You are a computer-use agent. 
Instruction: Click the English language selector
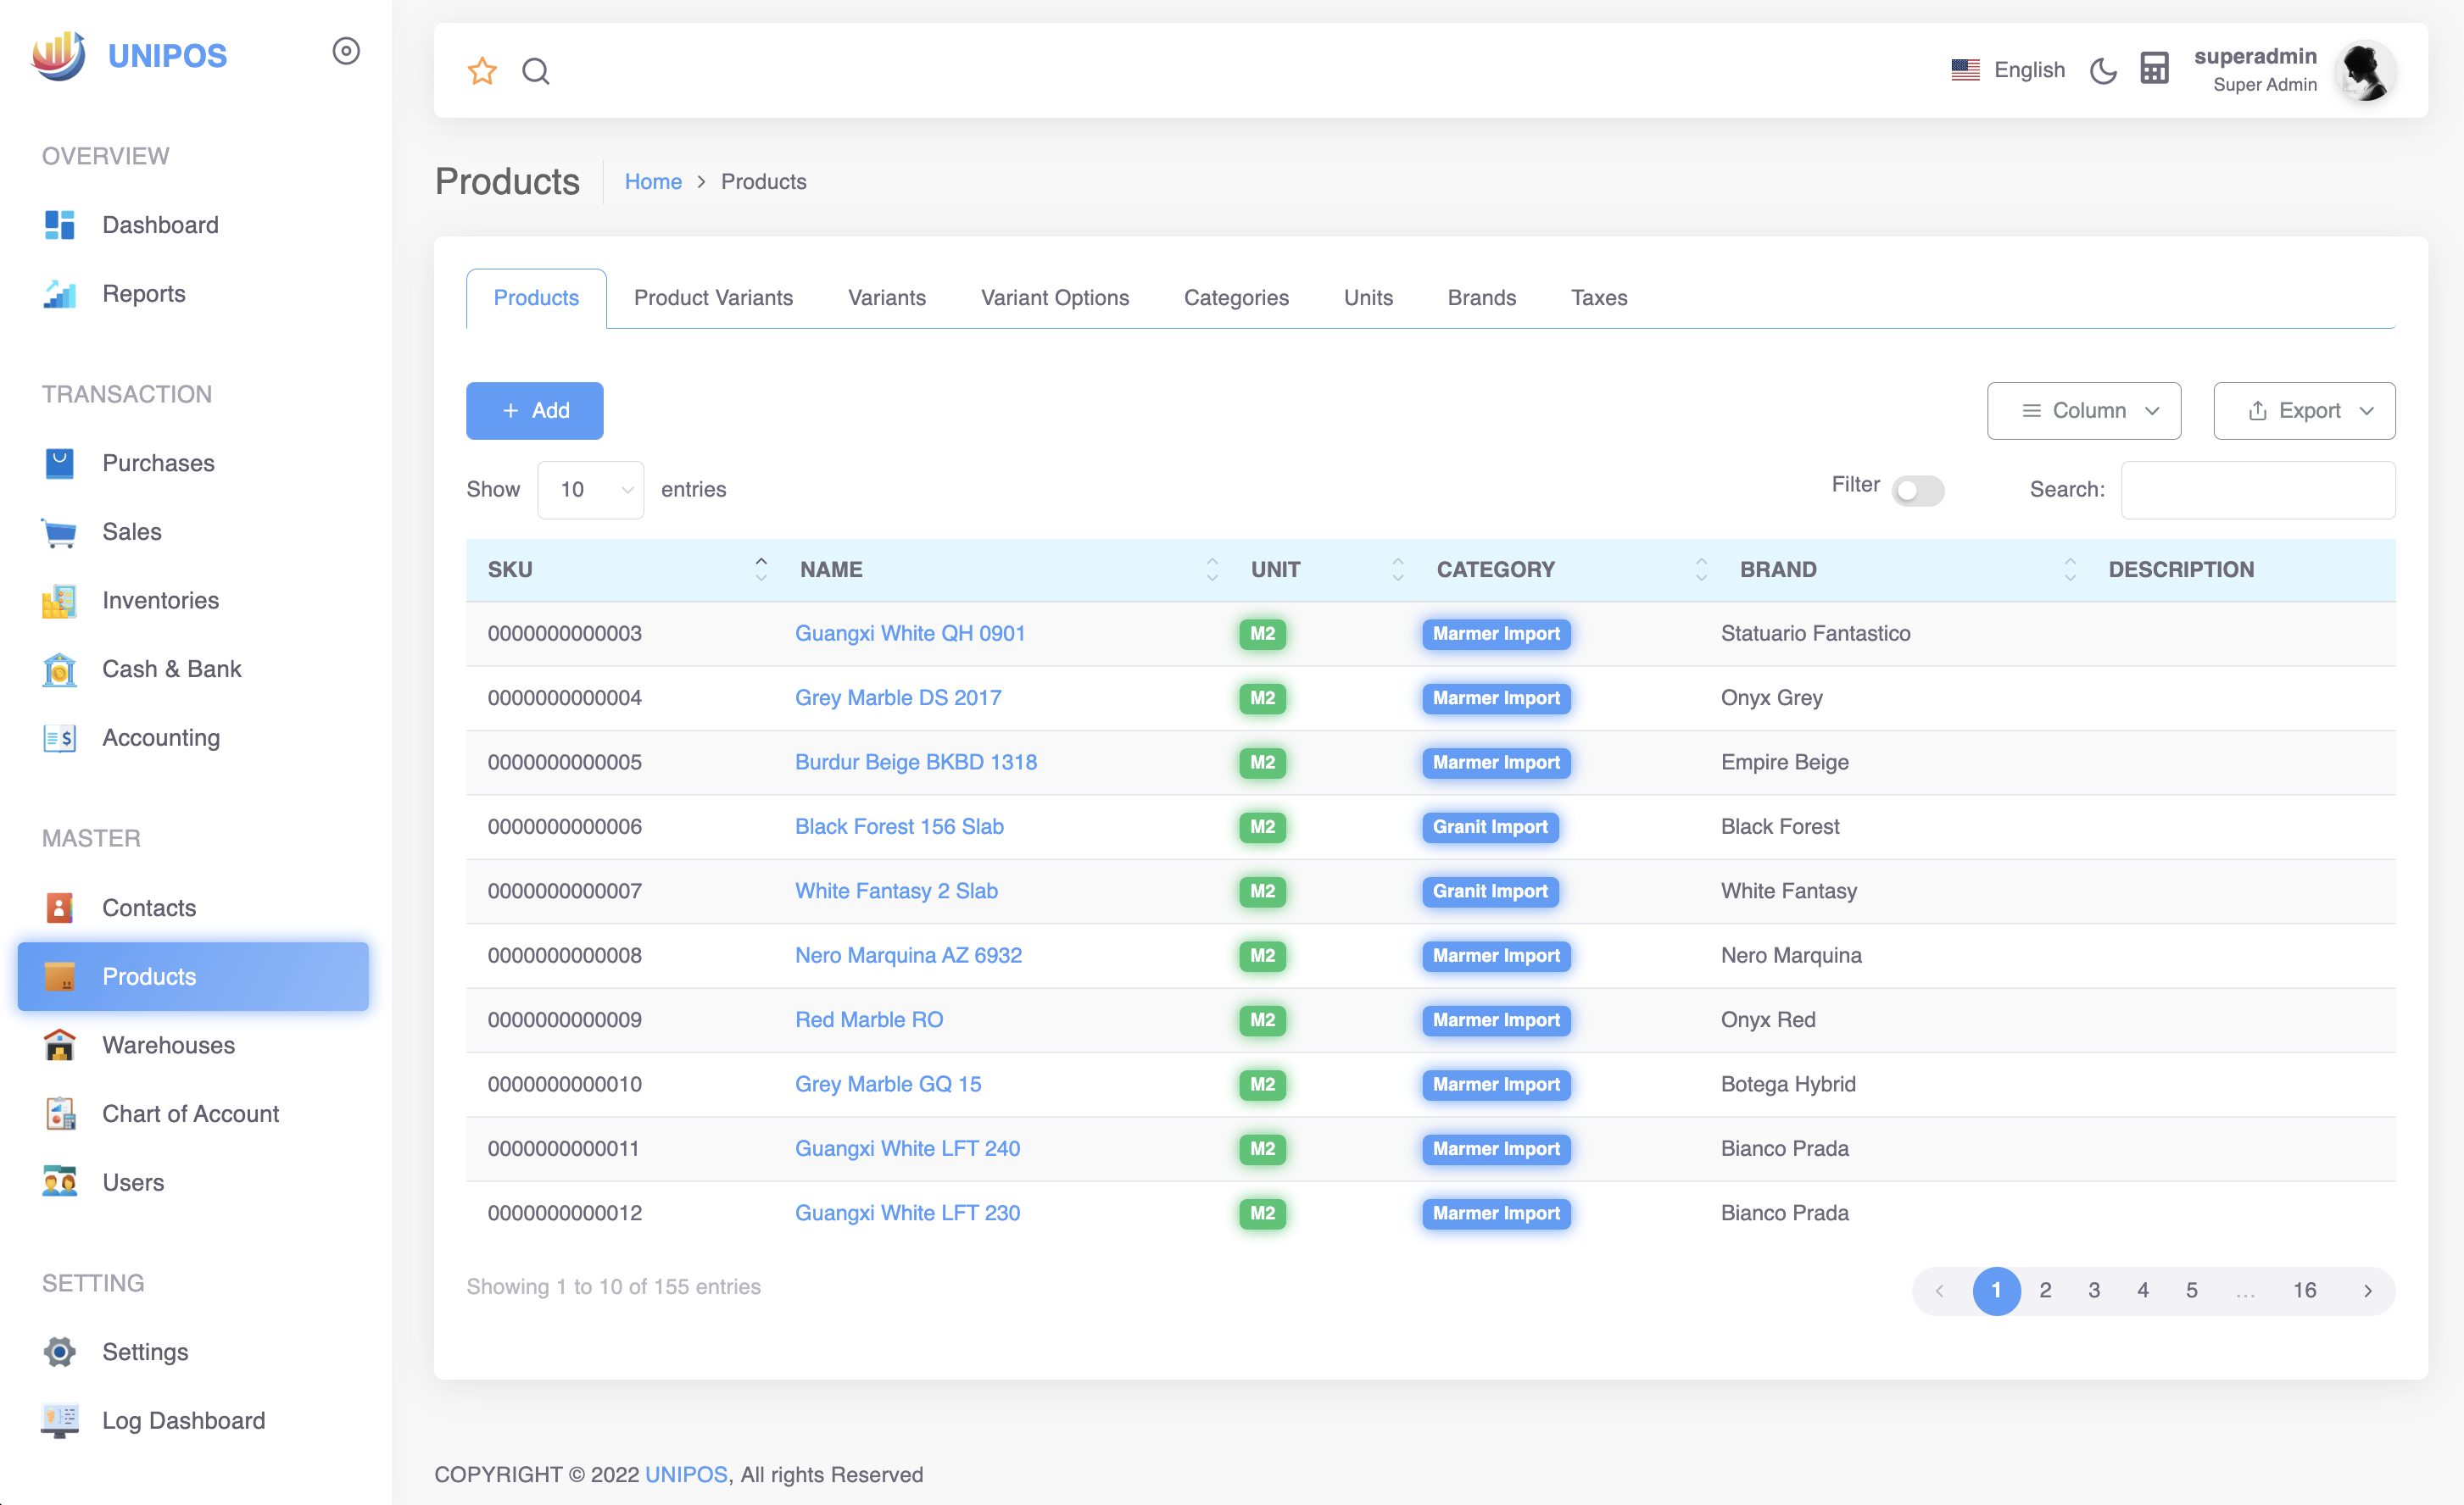[x=2008, y=70]
